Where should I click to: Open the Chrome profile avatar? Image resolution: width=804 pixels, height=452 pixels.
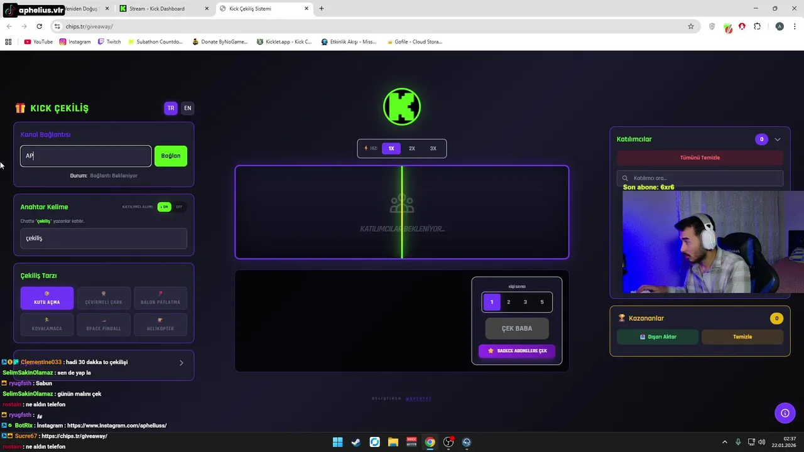780,26
